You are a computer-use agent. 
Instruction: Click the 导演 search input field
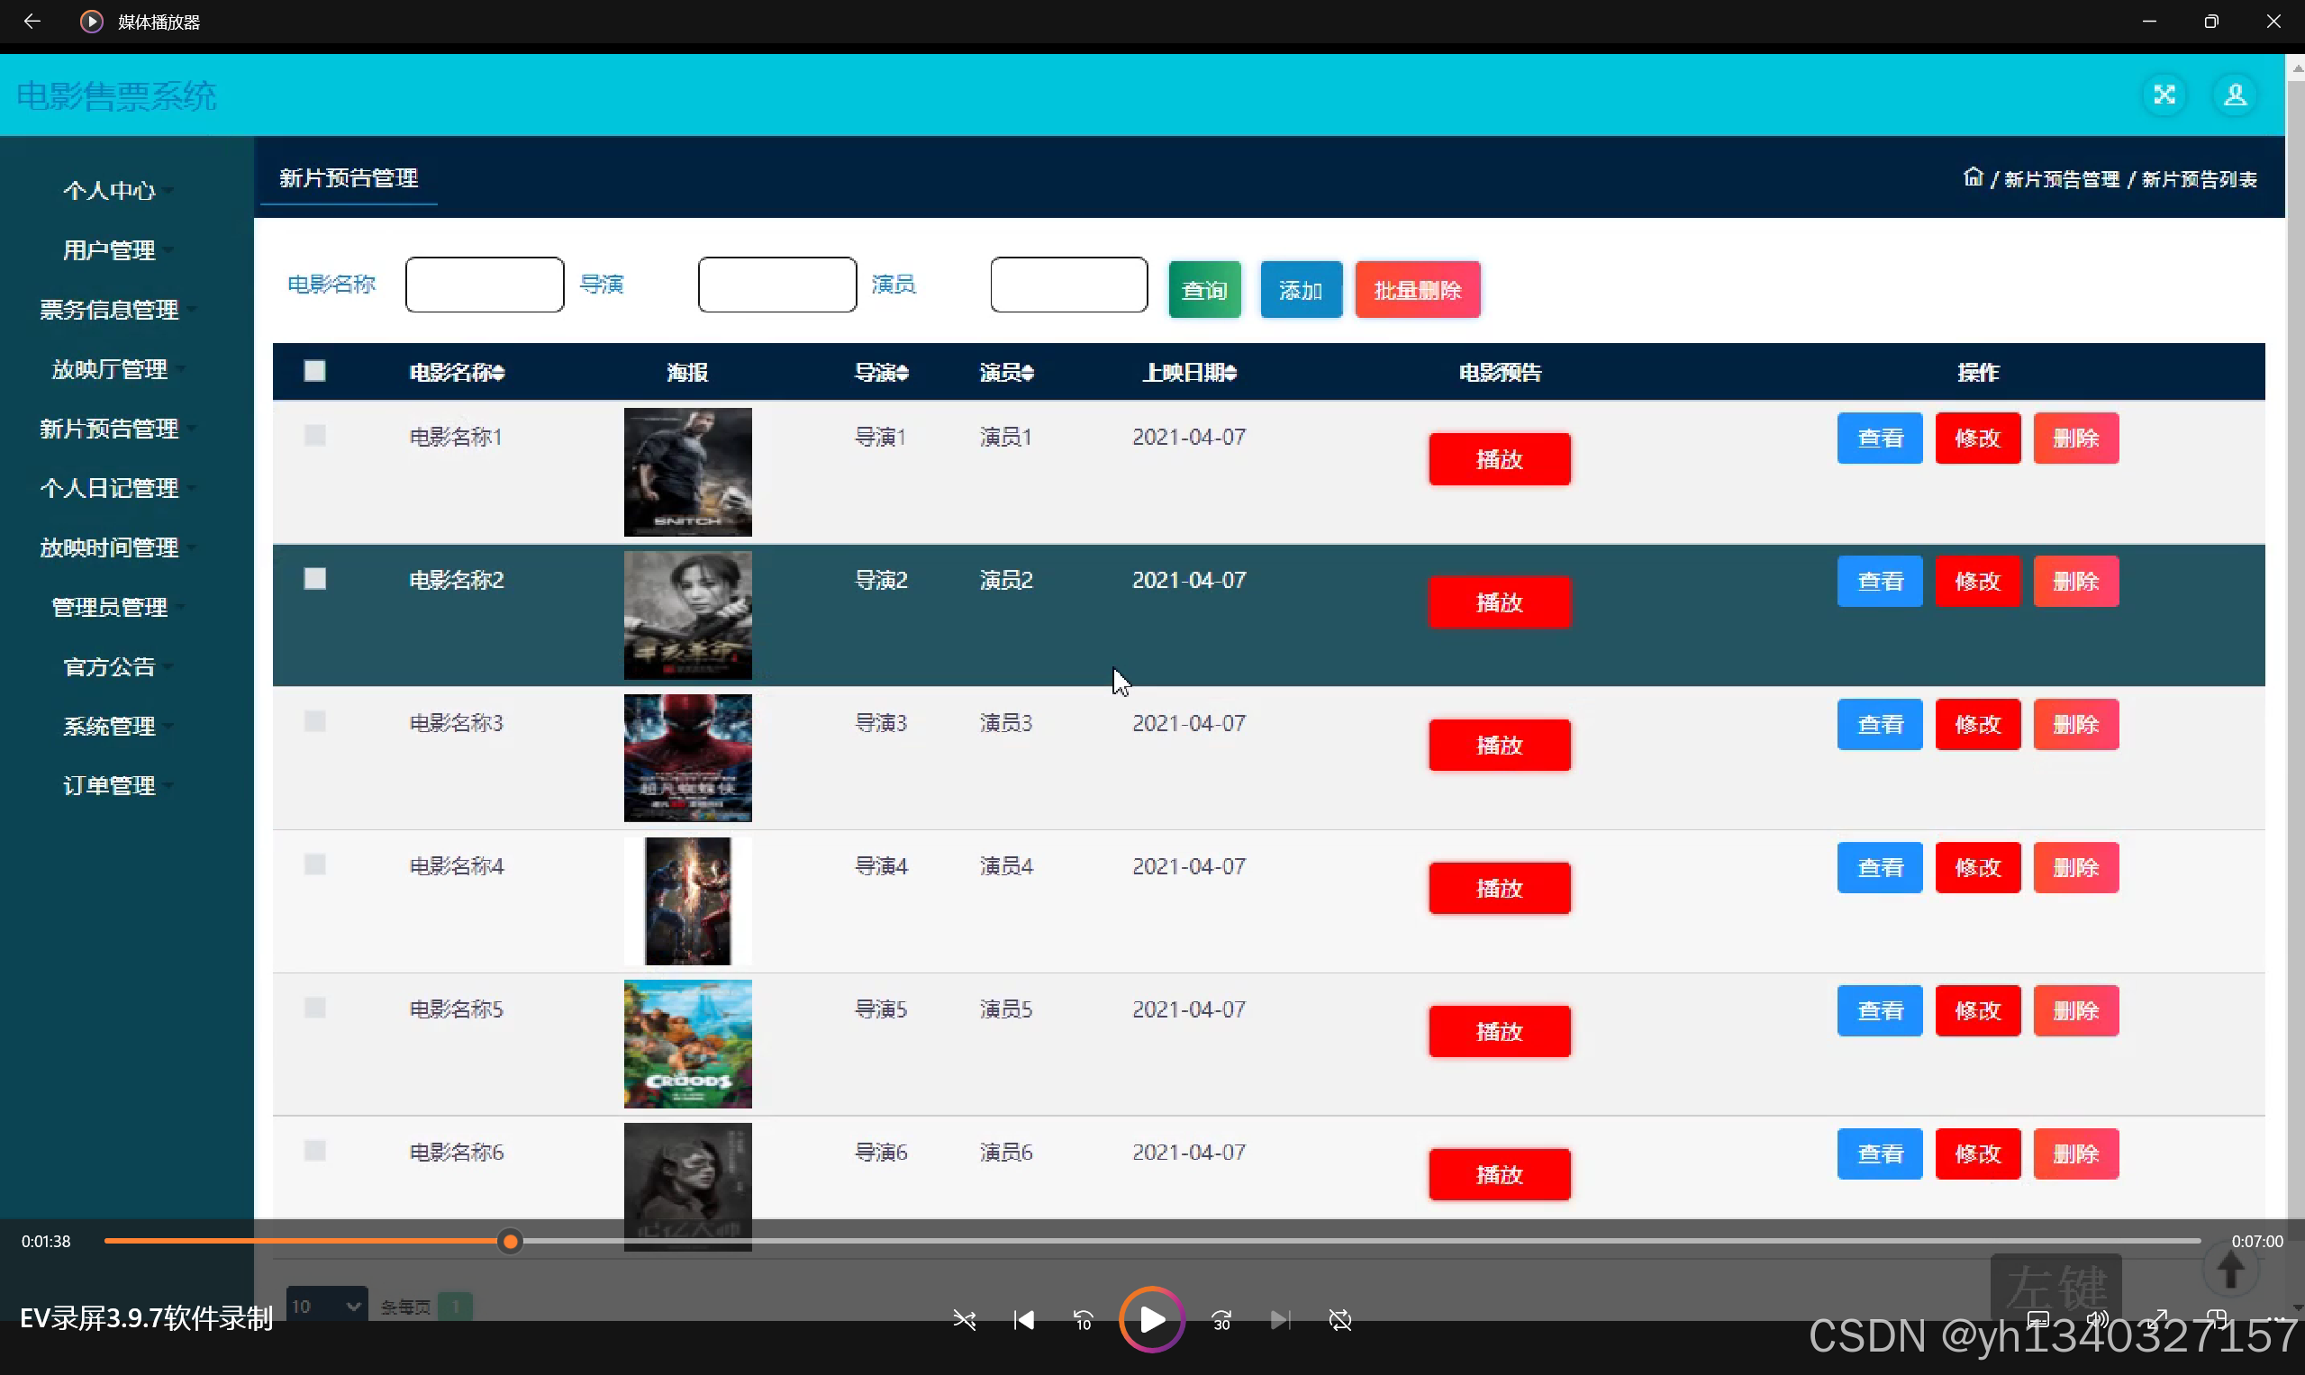tap(776, 284)
